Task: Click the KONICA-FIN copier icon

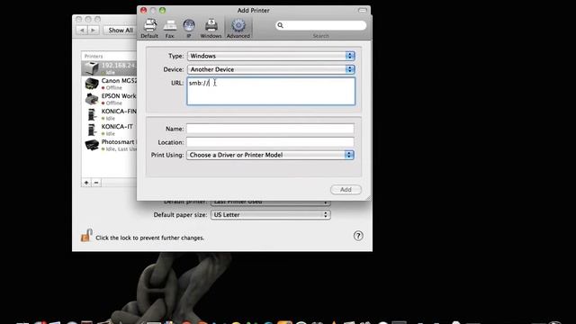Action: click(92, 114)
